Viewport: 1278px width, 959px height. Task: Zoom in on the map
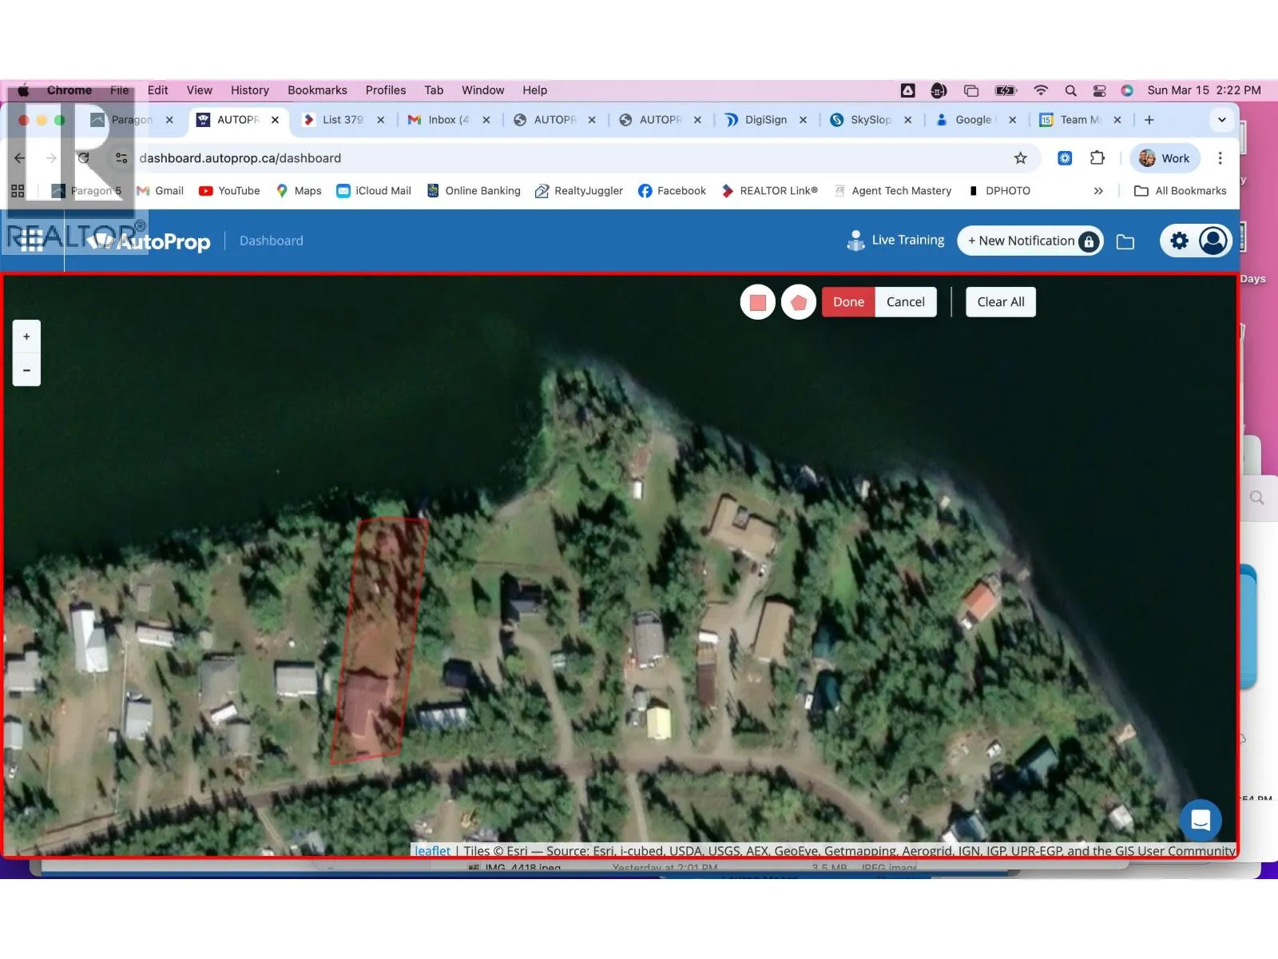pyautogui.click(x=26, y=336)
